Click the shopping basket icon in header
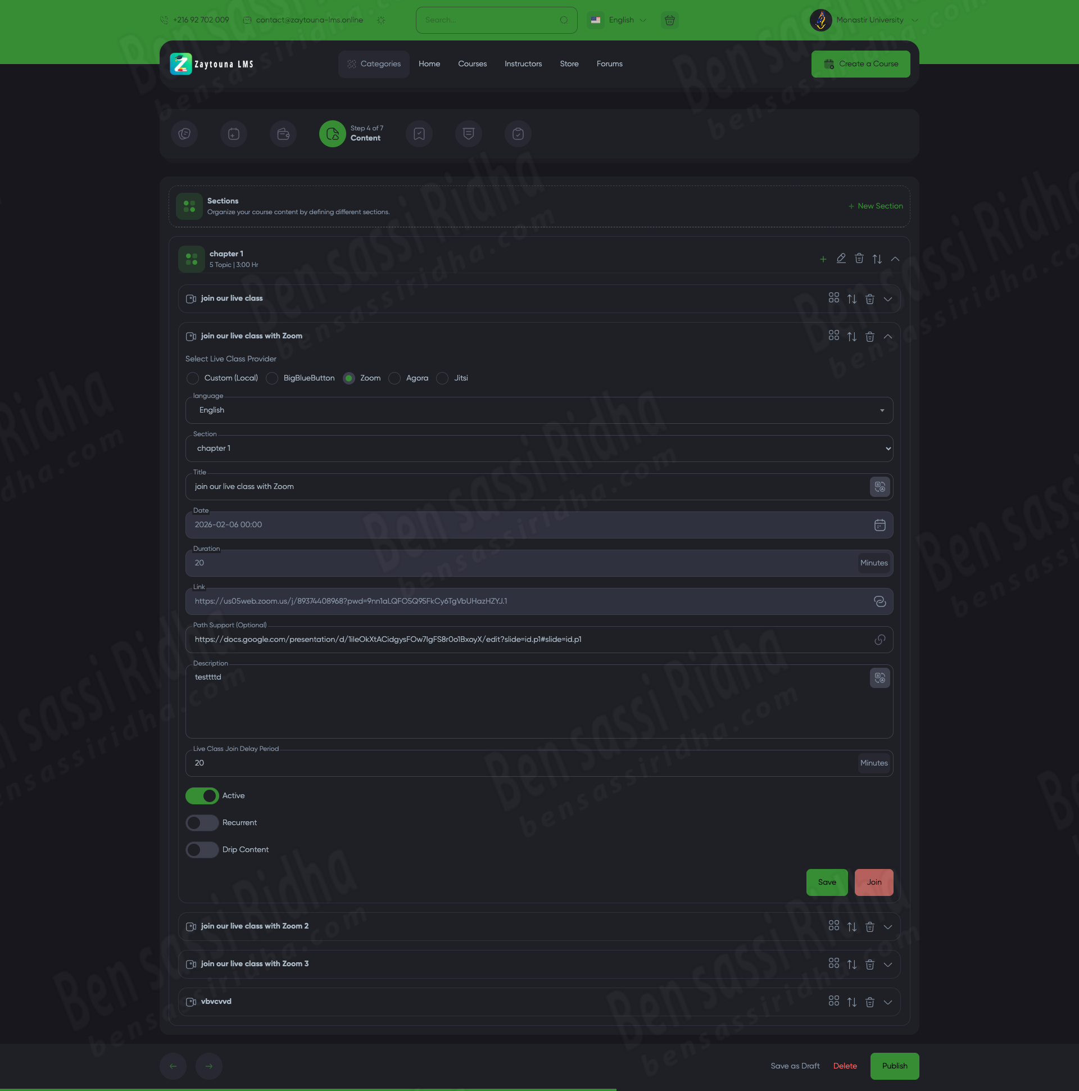Viewport: 1079px width, 1091px height. tap(670, 20)
